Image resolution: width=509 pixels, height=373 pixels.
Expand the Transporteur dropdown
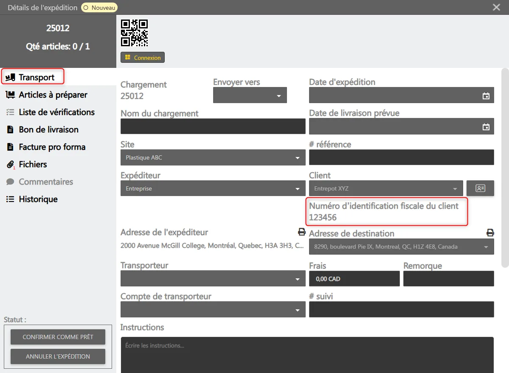213,279
